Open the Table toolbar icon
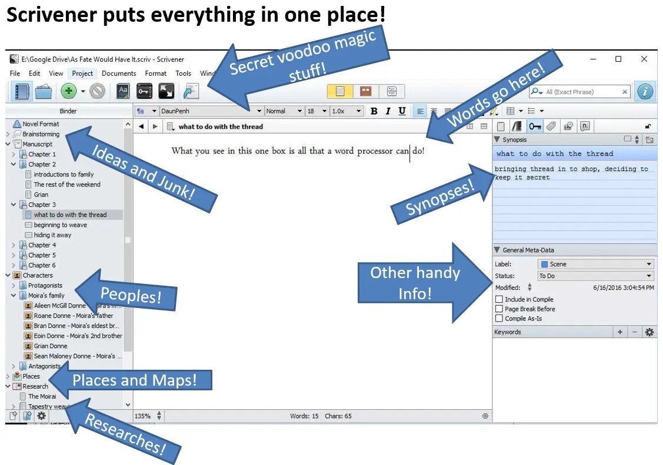Screen dimensions: 663x465 511,111
